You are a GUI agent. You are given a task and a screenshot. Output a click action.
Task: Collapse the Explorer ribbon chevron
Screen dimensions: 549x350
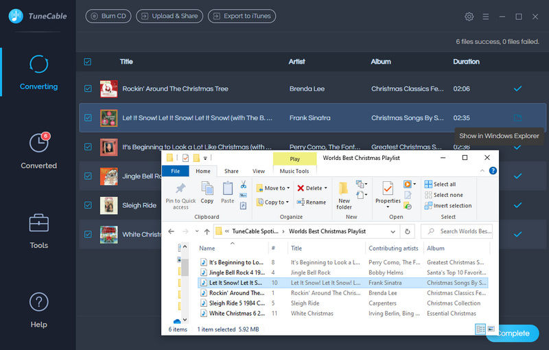click(x=482, y=170)
